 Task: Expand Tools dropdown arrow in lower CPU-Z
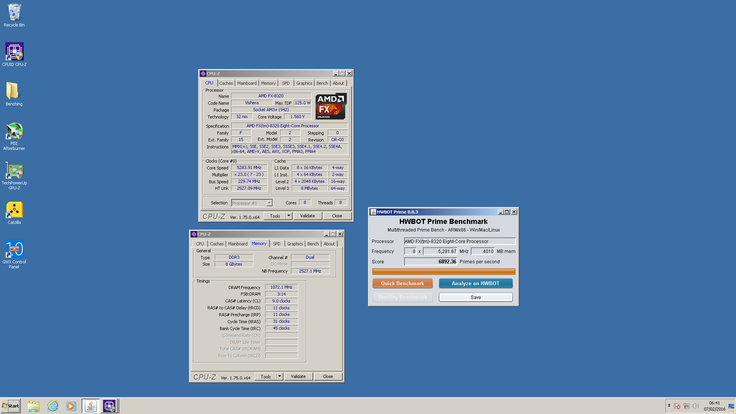click(279, 376)
